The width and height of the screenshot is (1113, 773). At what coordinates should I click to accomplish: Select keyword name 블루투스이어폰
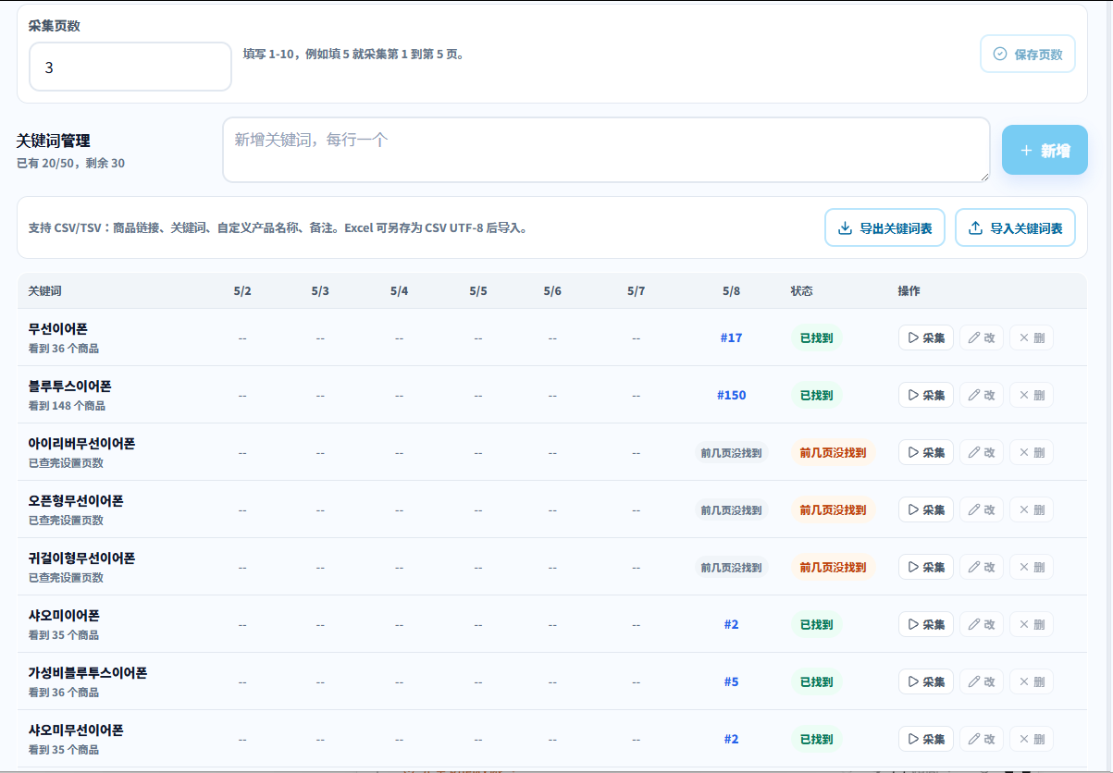(69, 386)
